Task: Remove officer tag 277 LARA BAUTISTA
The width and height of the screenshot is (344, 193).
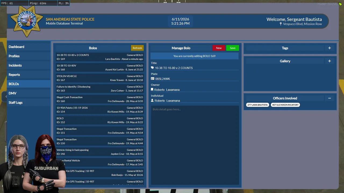Action: [x=257, y=105]
